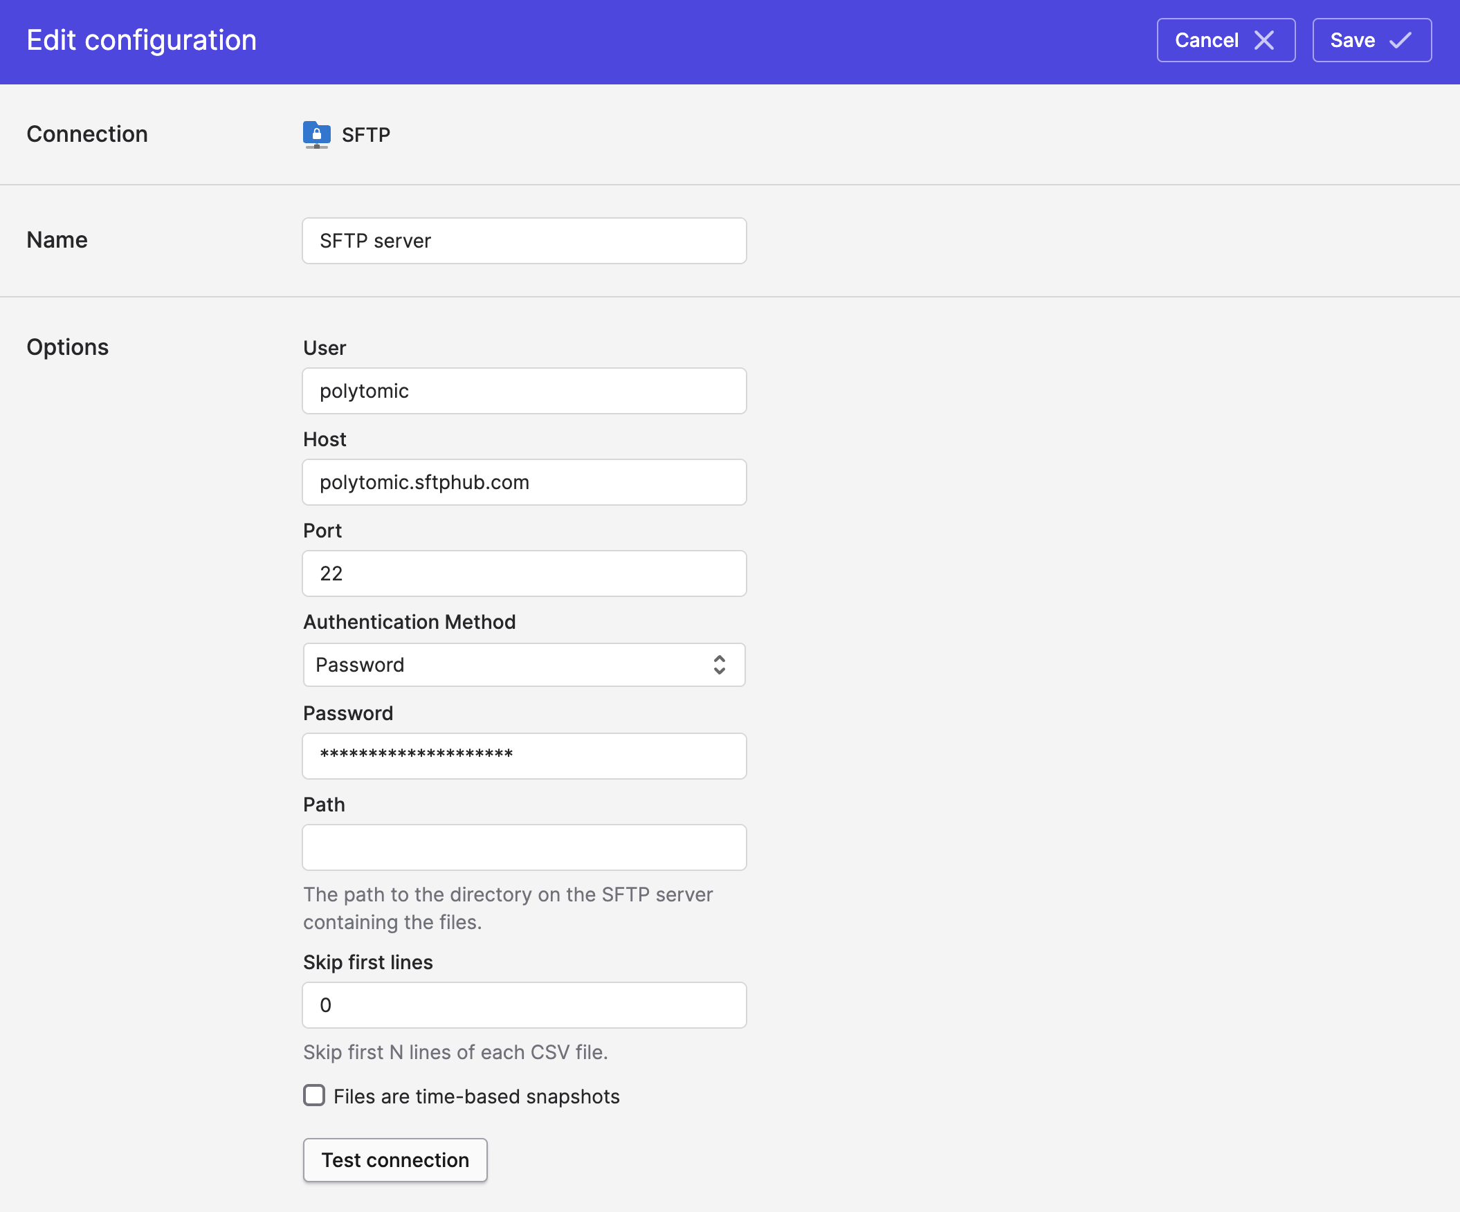Select the Port field showing 22
Screen dimensions: 1460x1212
click(x=524, y=573)
